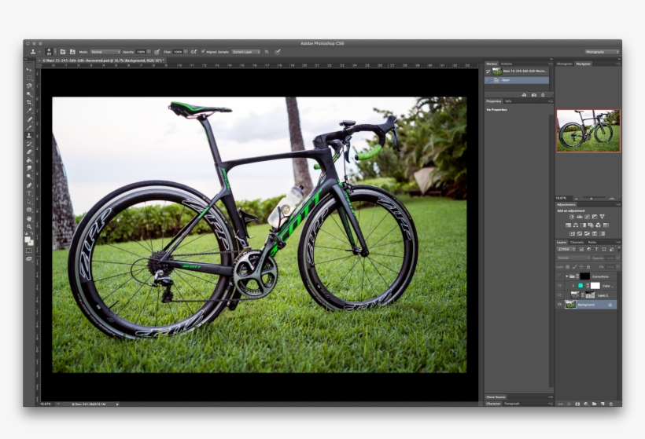The image size is (645, 439).
Task: Pick the foreground color swatch in the toolbox
Action: click(28, 240)
